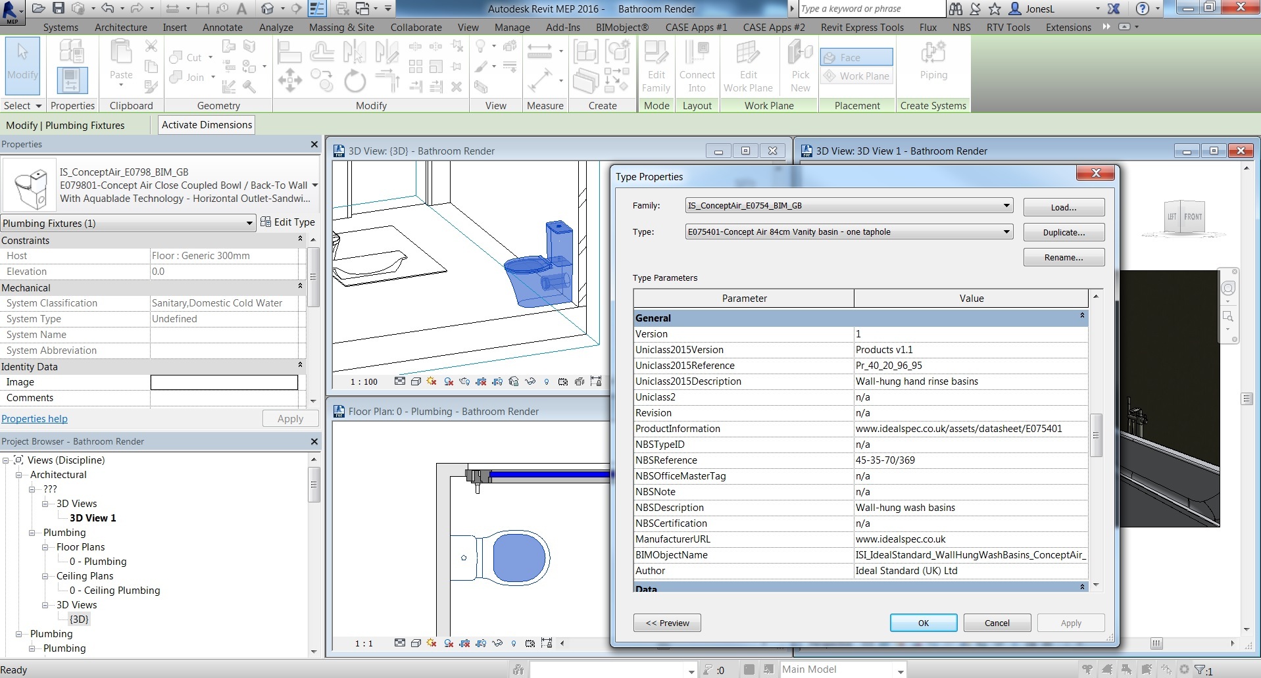Toggle crop view in the {3D} view bar
Image resolution: width=1261 pixels, height=678 pixels.
tap(482, 381)
